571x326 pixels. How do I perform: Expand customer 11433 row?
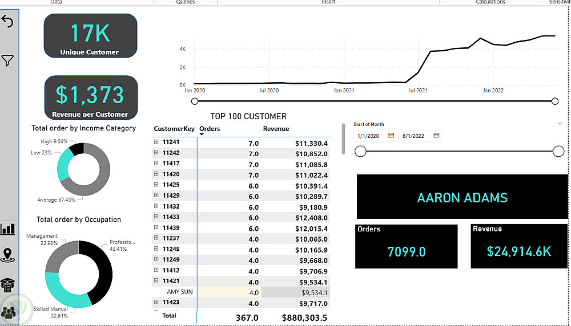(x=156, y=217)
